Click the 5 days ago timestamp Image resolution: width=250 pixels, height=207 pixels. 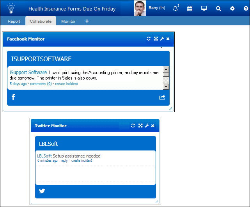(x=18, y=84)
